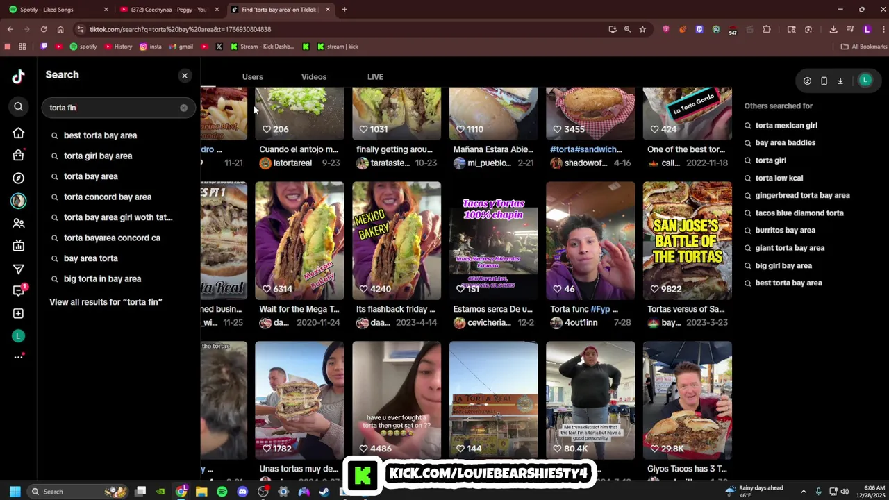Viewport: 889px width, 500px height.
Task: Open Discord from the taskbar
Action: coord(242,492)
